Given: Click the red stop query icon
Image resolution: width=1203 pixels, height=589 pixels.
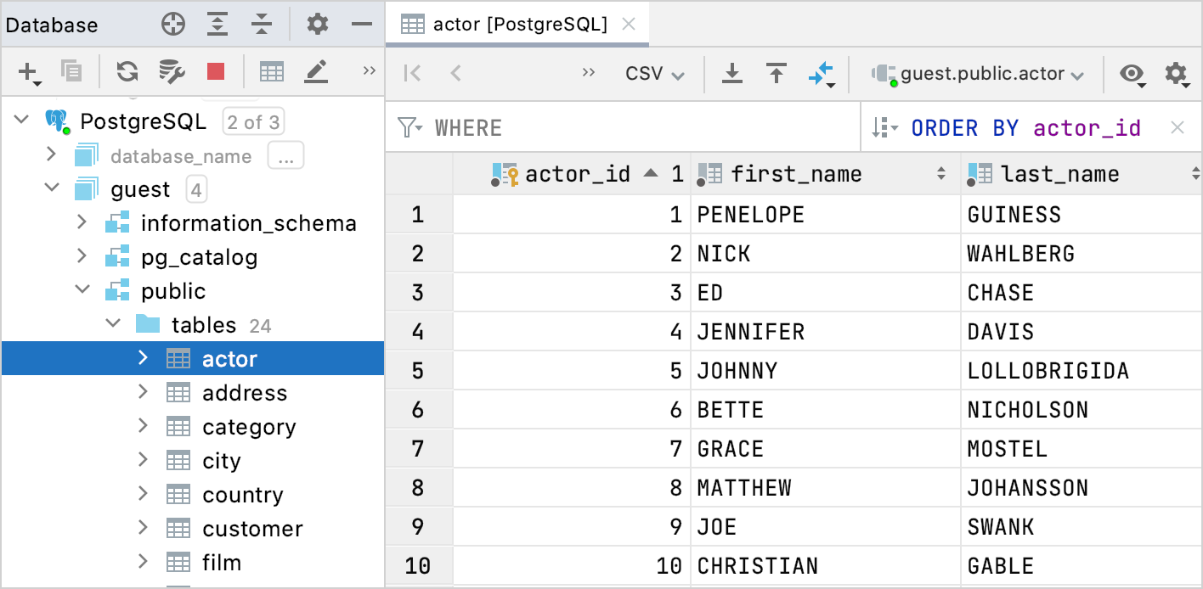Looking at the screenshot, I should [x=216, y=72].
